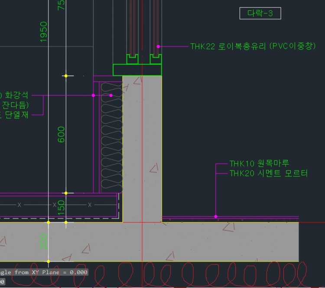
Task: Pick the magenta leader dot on floor finish
Action: (215, 216)
